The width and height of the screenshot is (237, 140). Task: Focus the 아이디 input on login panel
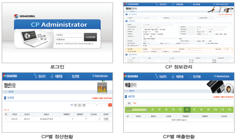(69, 35)
